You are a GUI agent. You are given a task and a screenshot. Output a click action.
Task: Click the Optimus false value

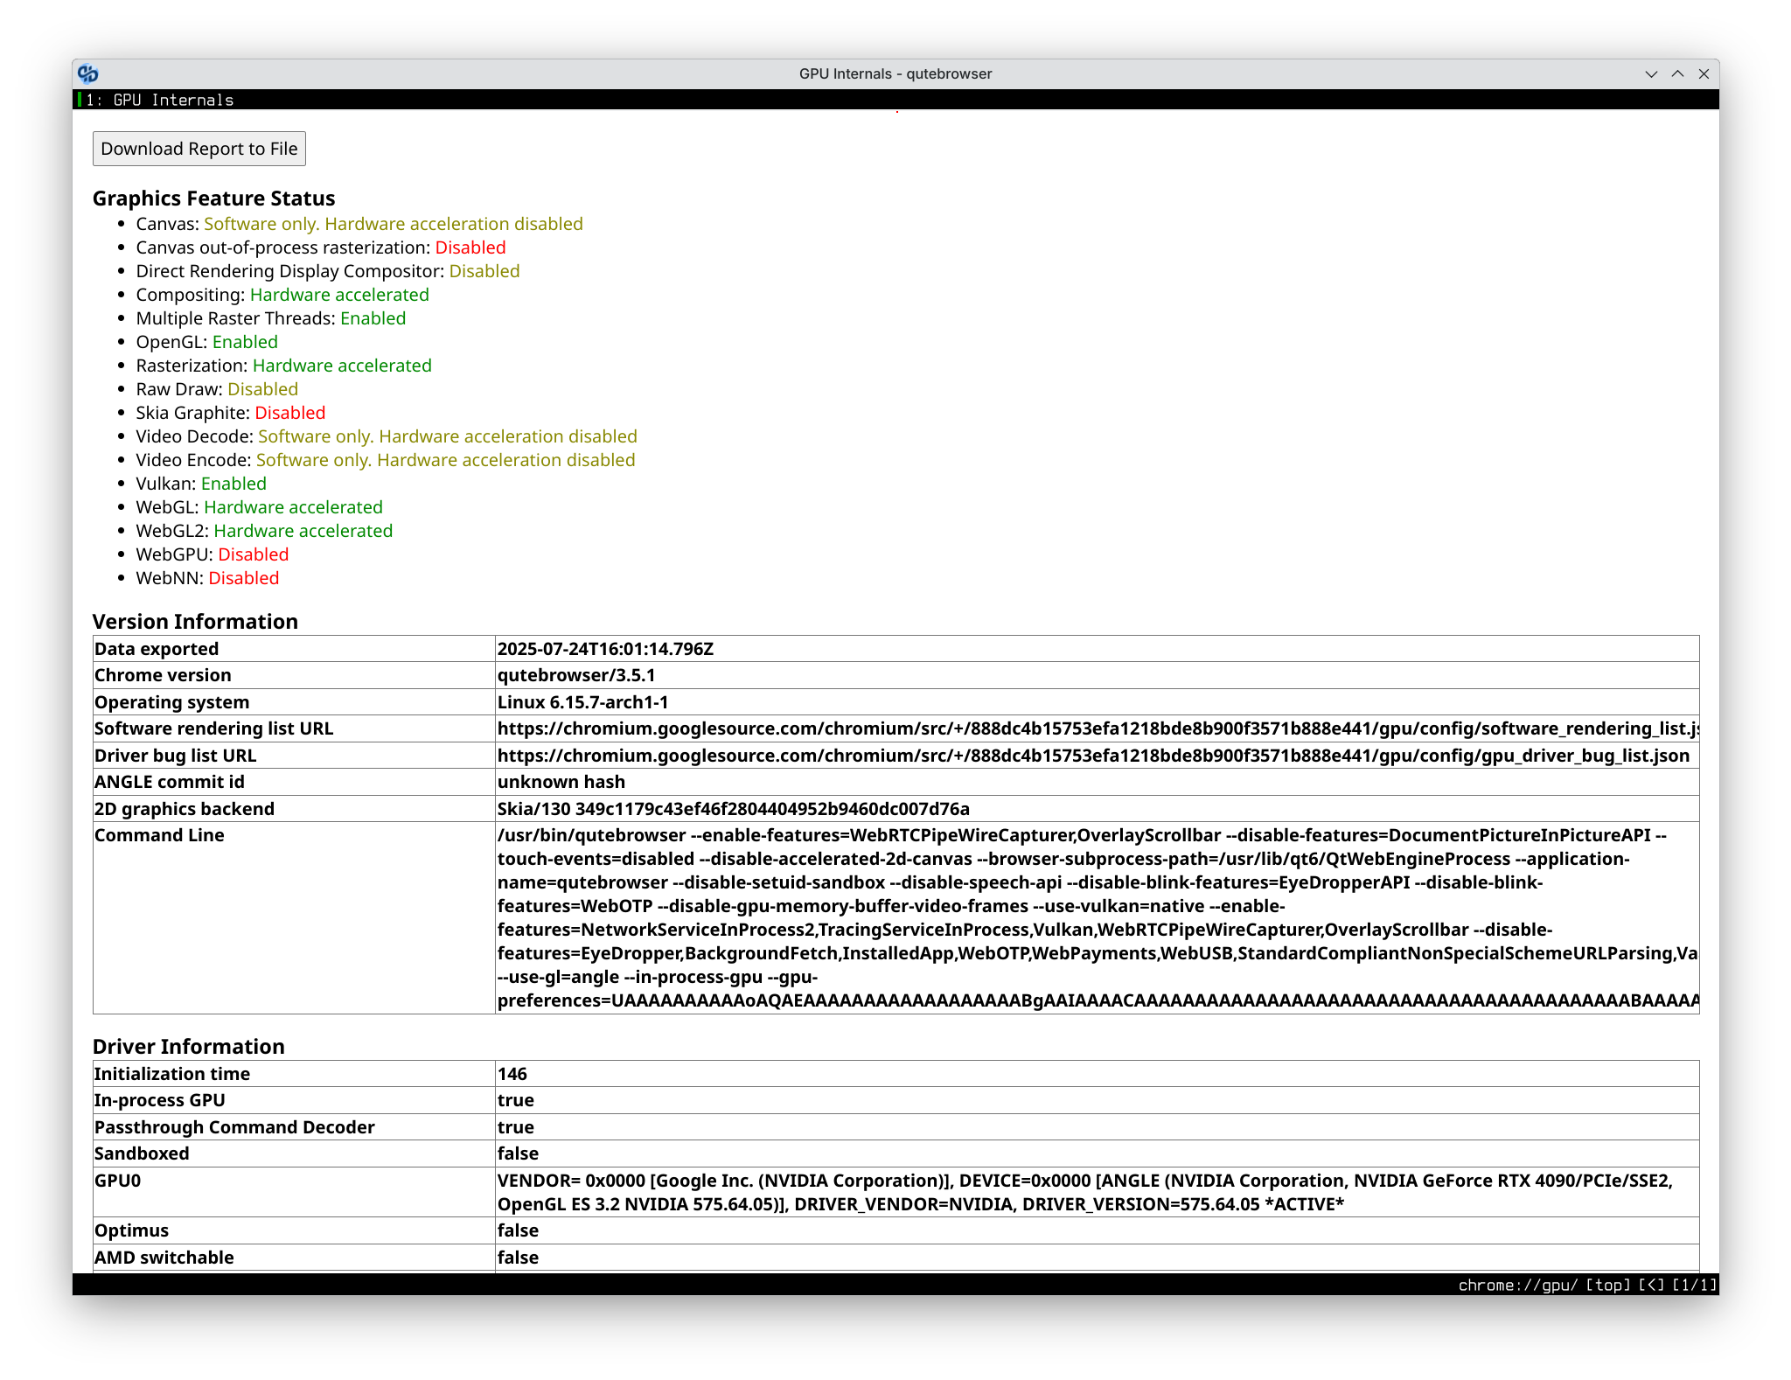tap(518, 1230)
